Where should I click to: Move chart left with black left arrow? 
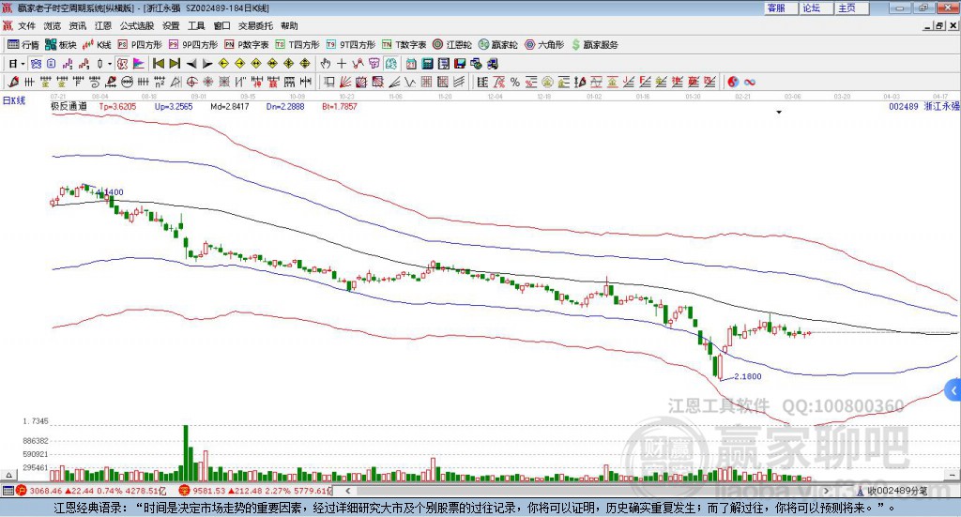click(x=191, y=64)
